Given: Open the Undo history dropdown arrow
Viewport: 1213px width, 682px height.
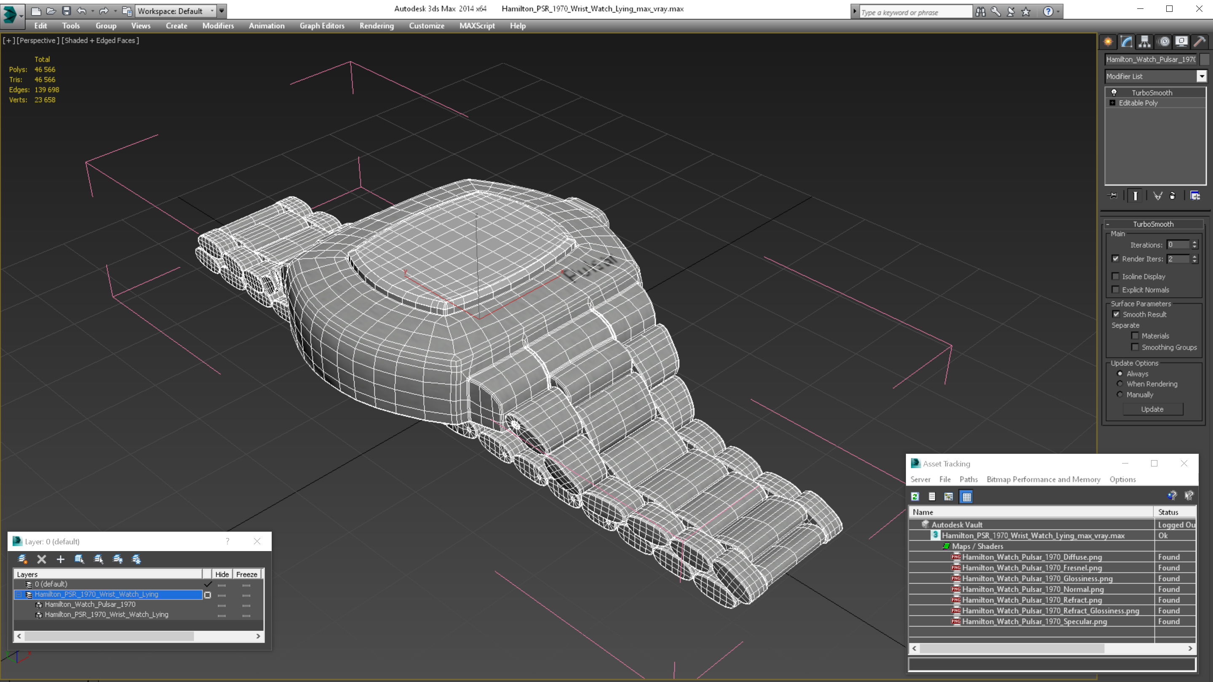Looking at the screenshot, I should point(92,11).
